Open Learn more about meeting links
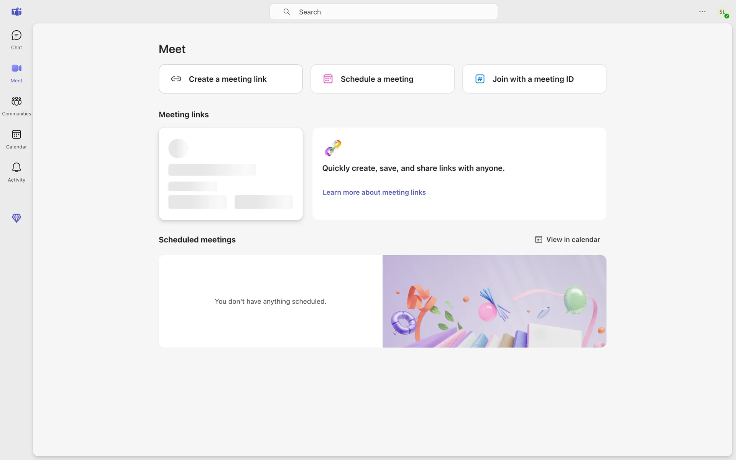 374,192
